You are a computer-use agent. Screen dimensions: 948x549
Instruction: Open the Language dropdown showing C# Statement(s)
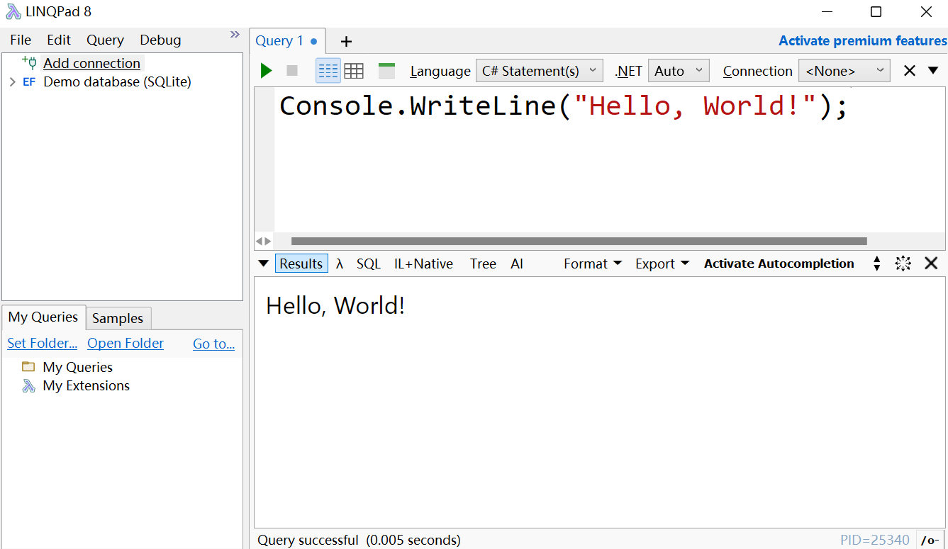[x=539, y=71]
